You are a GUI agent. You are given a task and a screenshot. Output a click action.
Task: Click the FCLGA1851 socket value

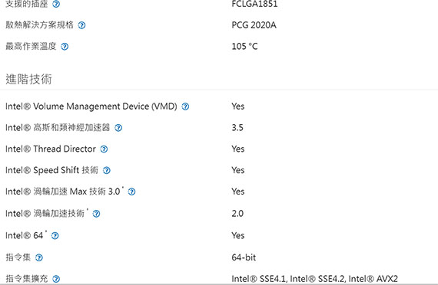click(x=254, y=4)
